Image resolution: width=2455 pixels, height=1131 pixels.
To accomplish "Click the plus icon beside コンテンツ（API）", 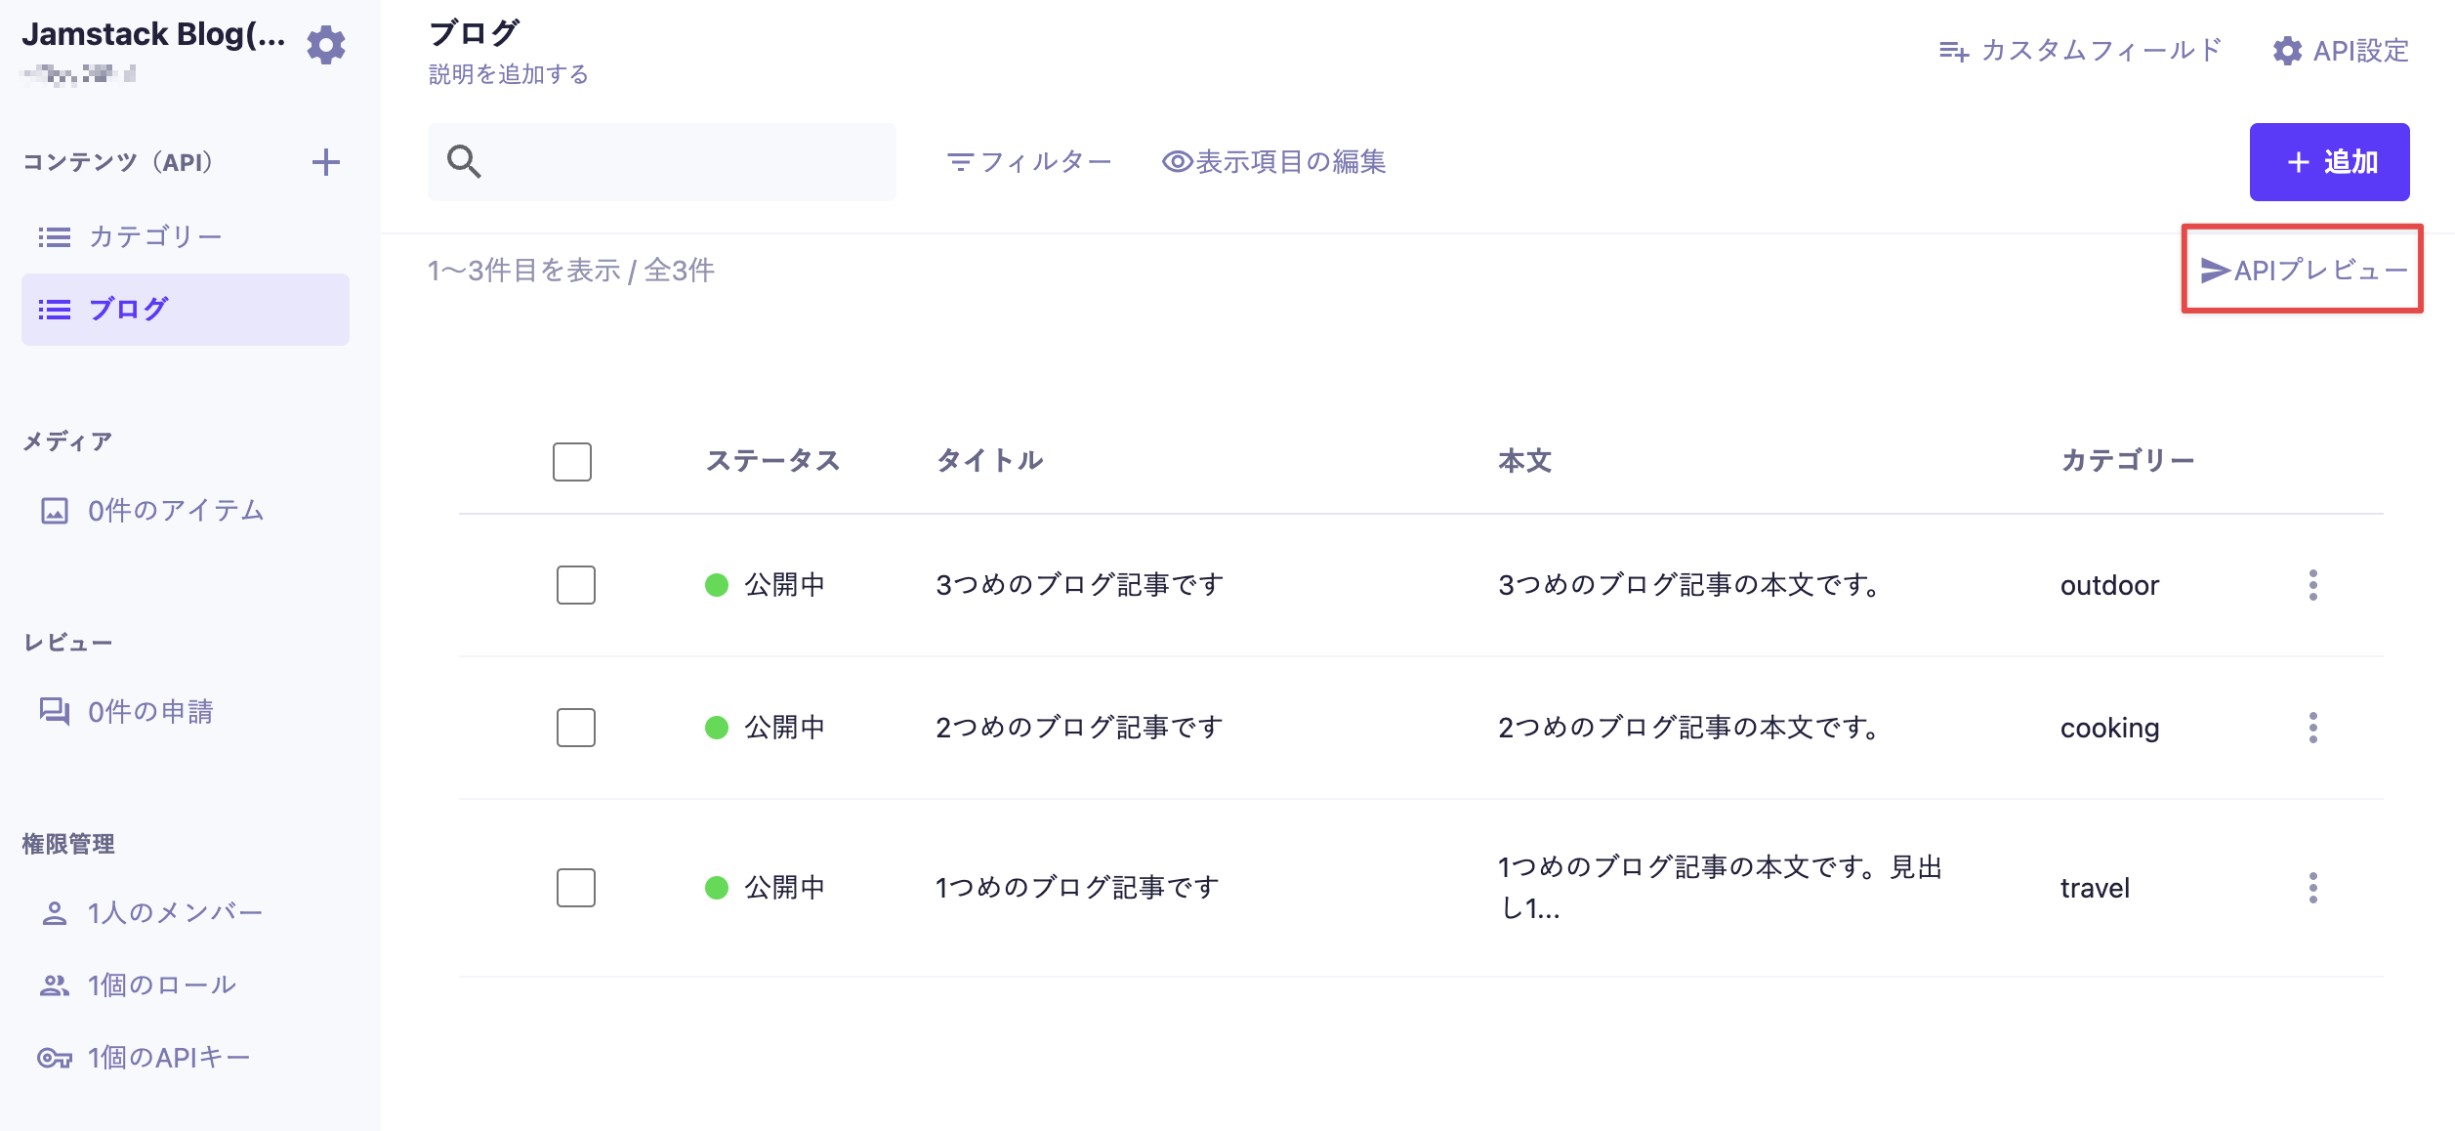I will (x=326, y=162).
